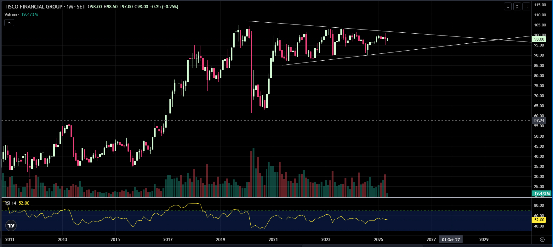Viewport: 553px width, 247px height.
Task: Click the 2015 label on time axis
Action: coord(115,239)
